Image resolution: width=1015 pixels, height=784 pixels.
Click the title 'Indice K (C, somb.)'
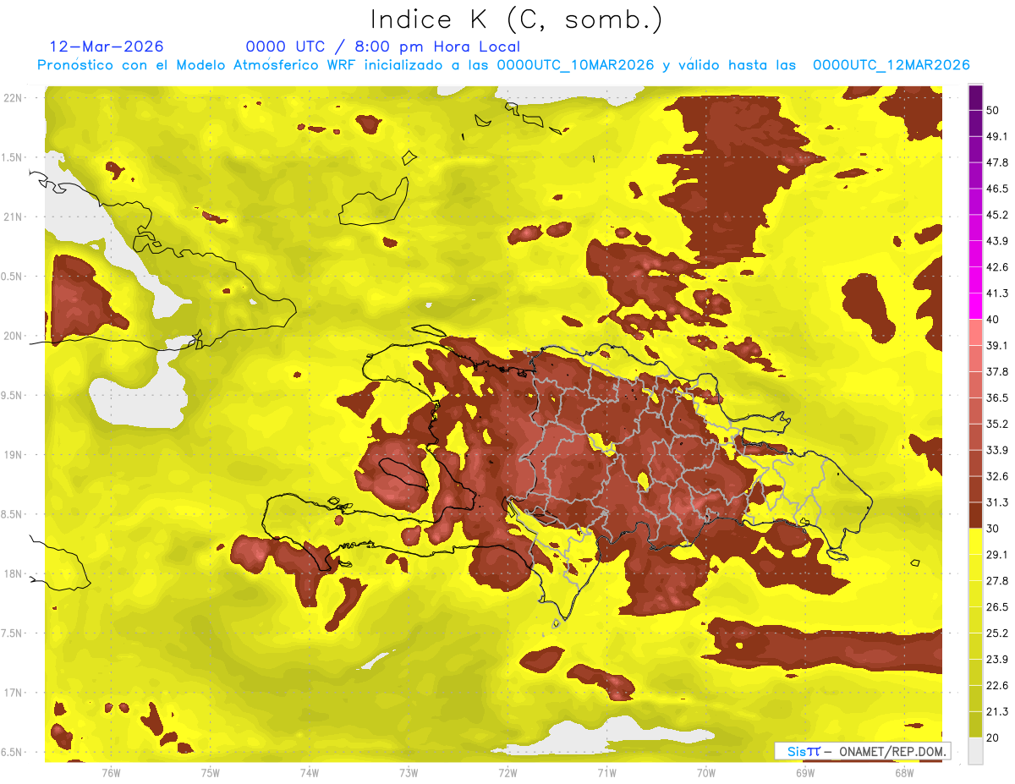pos(516,19)
